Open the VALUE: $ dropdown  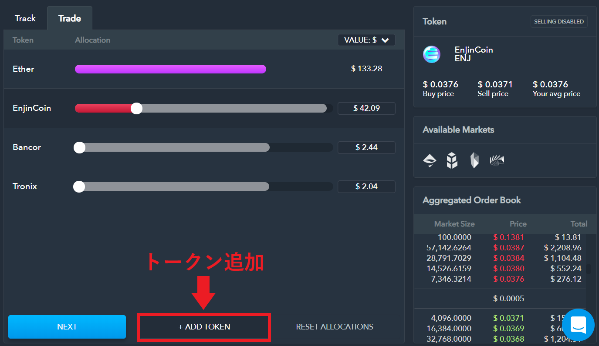coord(366,40)
